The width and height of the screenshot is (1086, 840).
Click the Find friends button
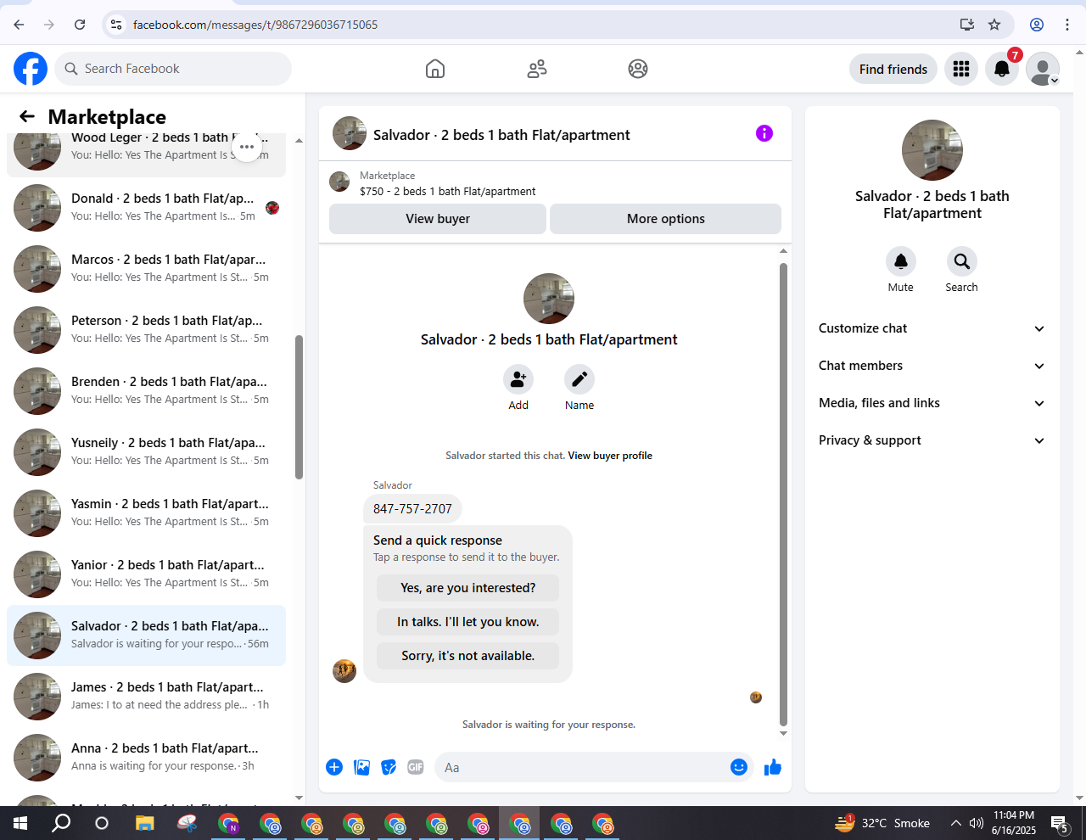click(x=893, y=70)
